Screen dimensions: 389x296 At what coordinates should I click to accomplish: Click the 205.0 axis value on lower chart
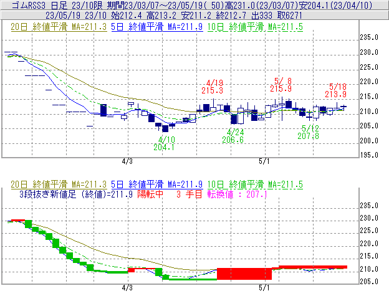coord(369,282)
